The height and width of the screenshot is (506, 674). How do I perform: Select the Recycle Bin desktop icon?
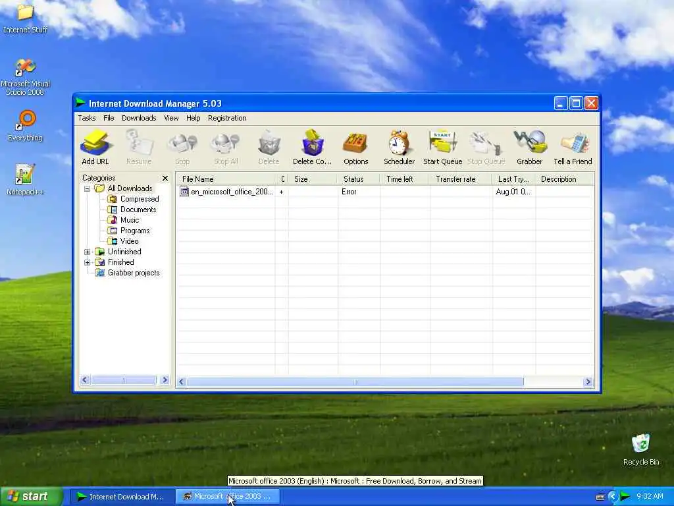(641, 449)
